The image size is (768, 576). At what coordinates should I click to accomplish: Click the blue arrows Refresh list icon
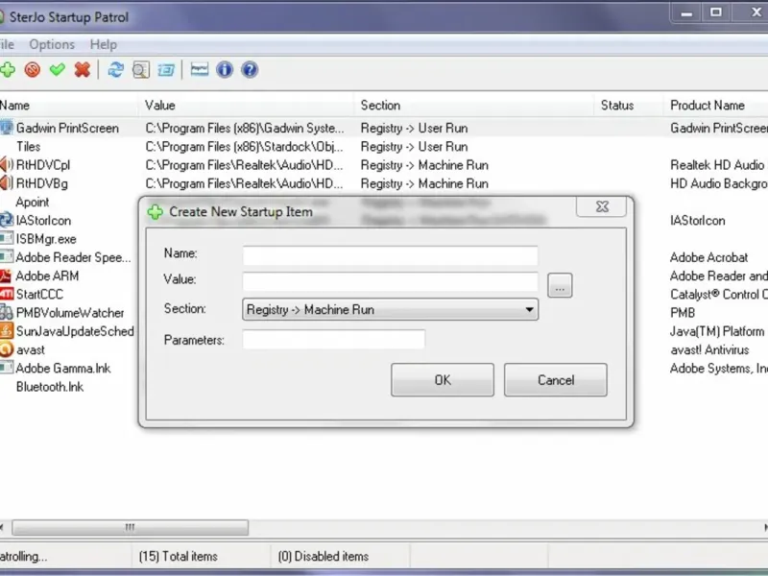pos(115,69)
